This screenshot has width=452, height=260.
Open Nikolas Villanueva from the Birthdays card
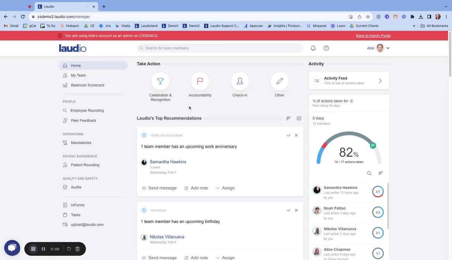[167, 237]
